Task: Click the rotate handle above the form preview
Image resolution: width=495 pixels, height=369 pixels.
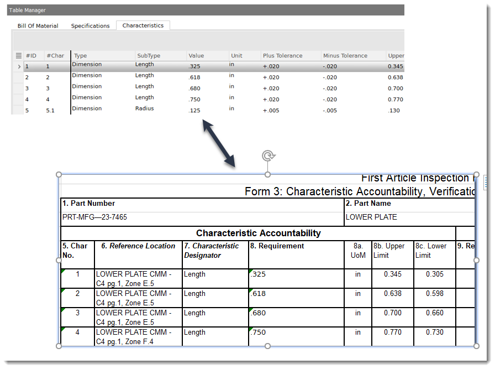Action: (268, 156)
